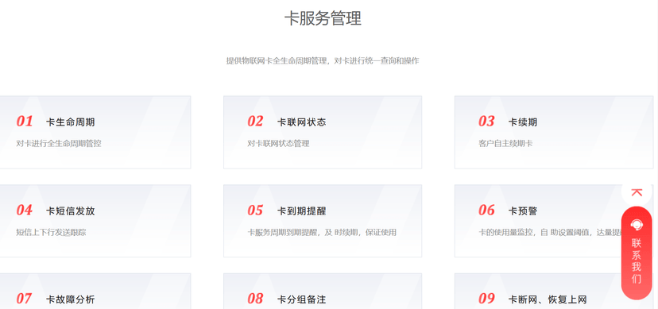Click description 对卡联网状态管理

[x=278, y=144]
